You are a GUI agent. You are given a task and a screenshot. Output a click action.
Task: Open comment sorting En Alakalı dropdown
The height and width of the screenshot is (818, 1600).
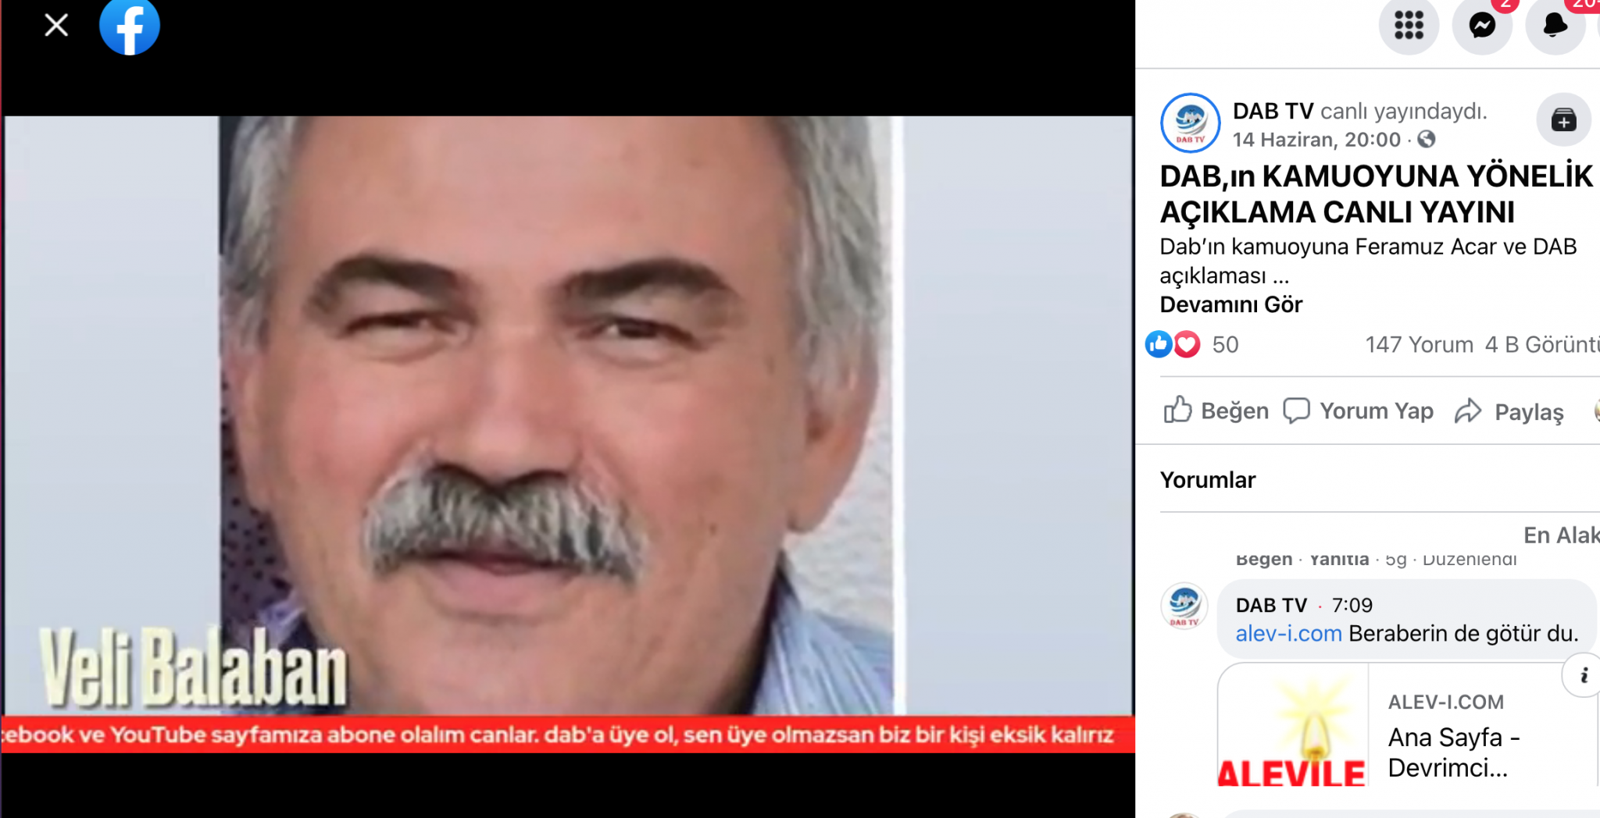[x=1561, y=535]
